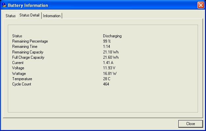The width and height of the screenshot is (206, 131).
Task: Select the '11.93 V' value
Action: (x=109, y=68)
